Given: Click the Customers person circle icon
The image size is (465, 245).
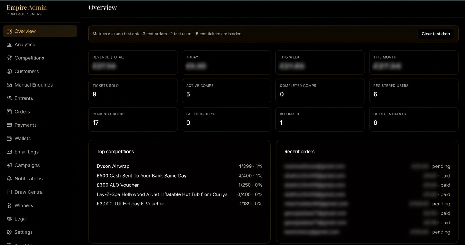Looking at the screenshot, I should tap(9, 71).
